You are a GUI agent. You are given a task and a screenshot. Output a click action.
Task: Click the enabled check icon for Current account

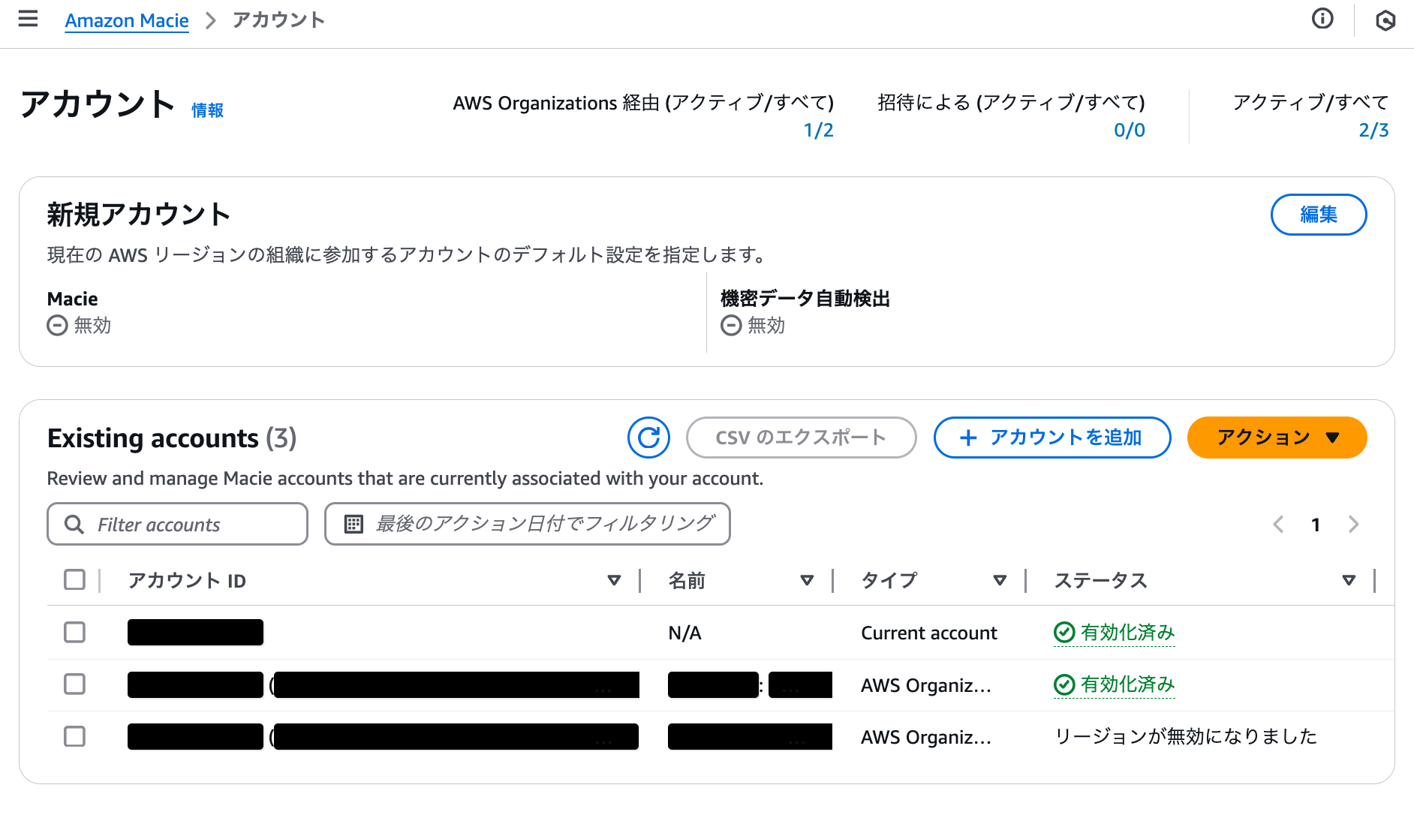(x=1064, y=633)
